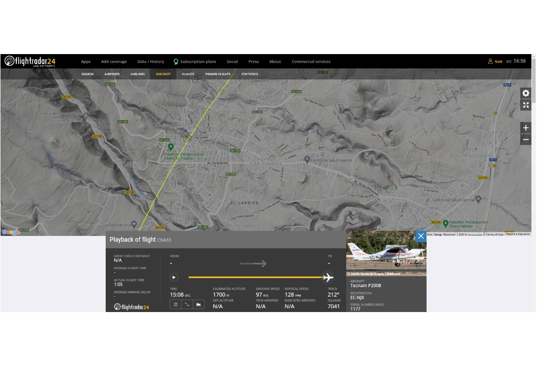Click the 128 FPM vertical speed value

pyautogui.click(x=293, y=295)
